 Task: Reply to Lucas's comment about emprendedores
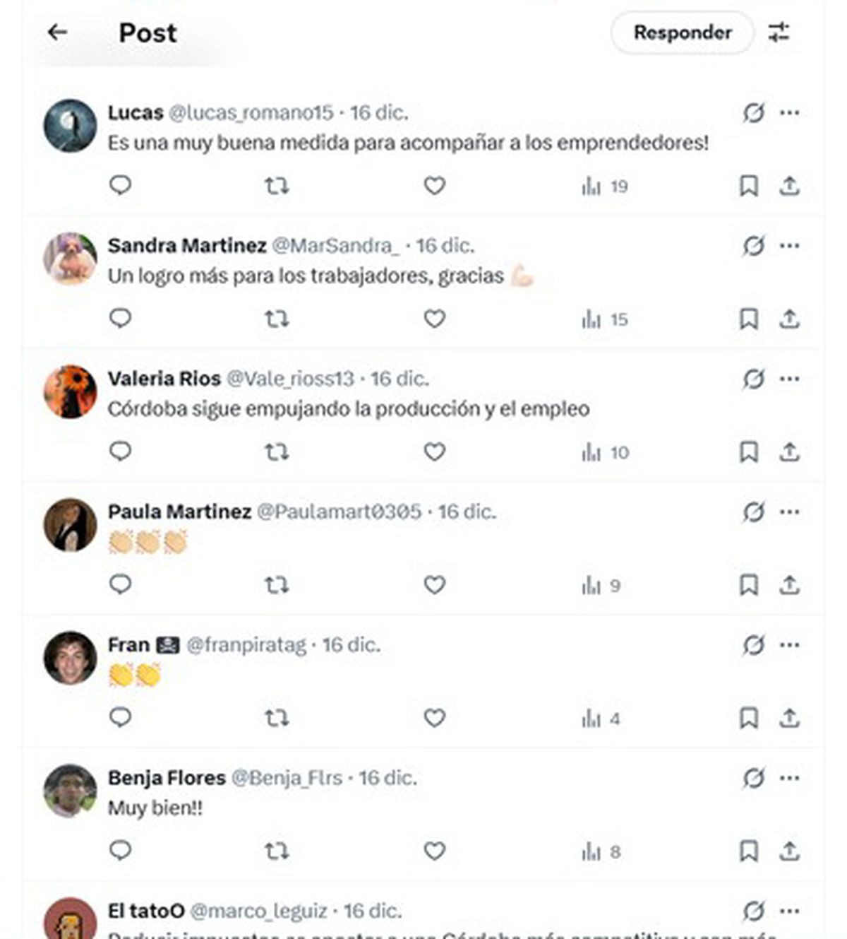pyautogui.click(x=121, y=185)
